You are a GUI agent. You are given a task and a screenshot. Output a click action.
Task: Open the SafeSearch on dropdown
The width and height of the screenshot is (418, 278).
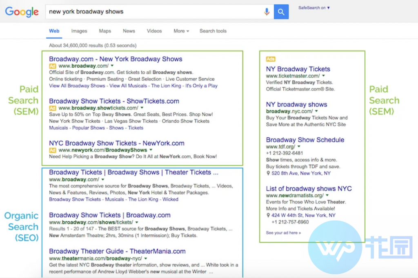coord(314,8)
